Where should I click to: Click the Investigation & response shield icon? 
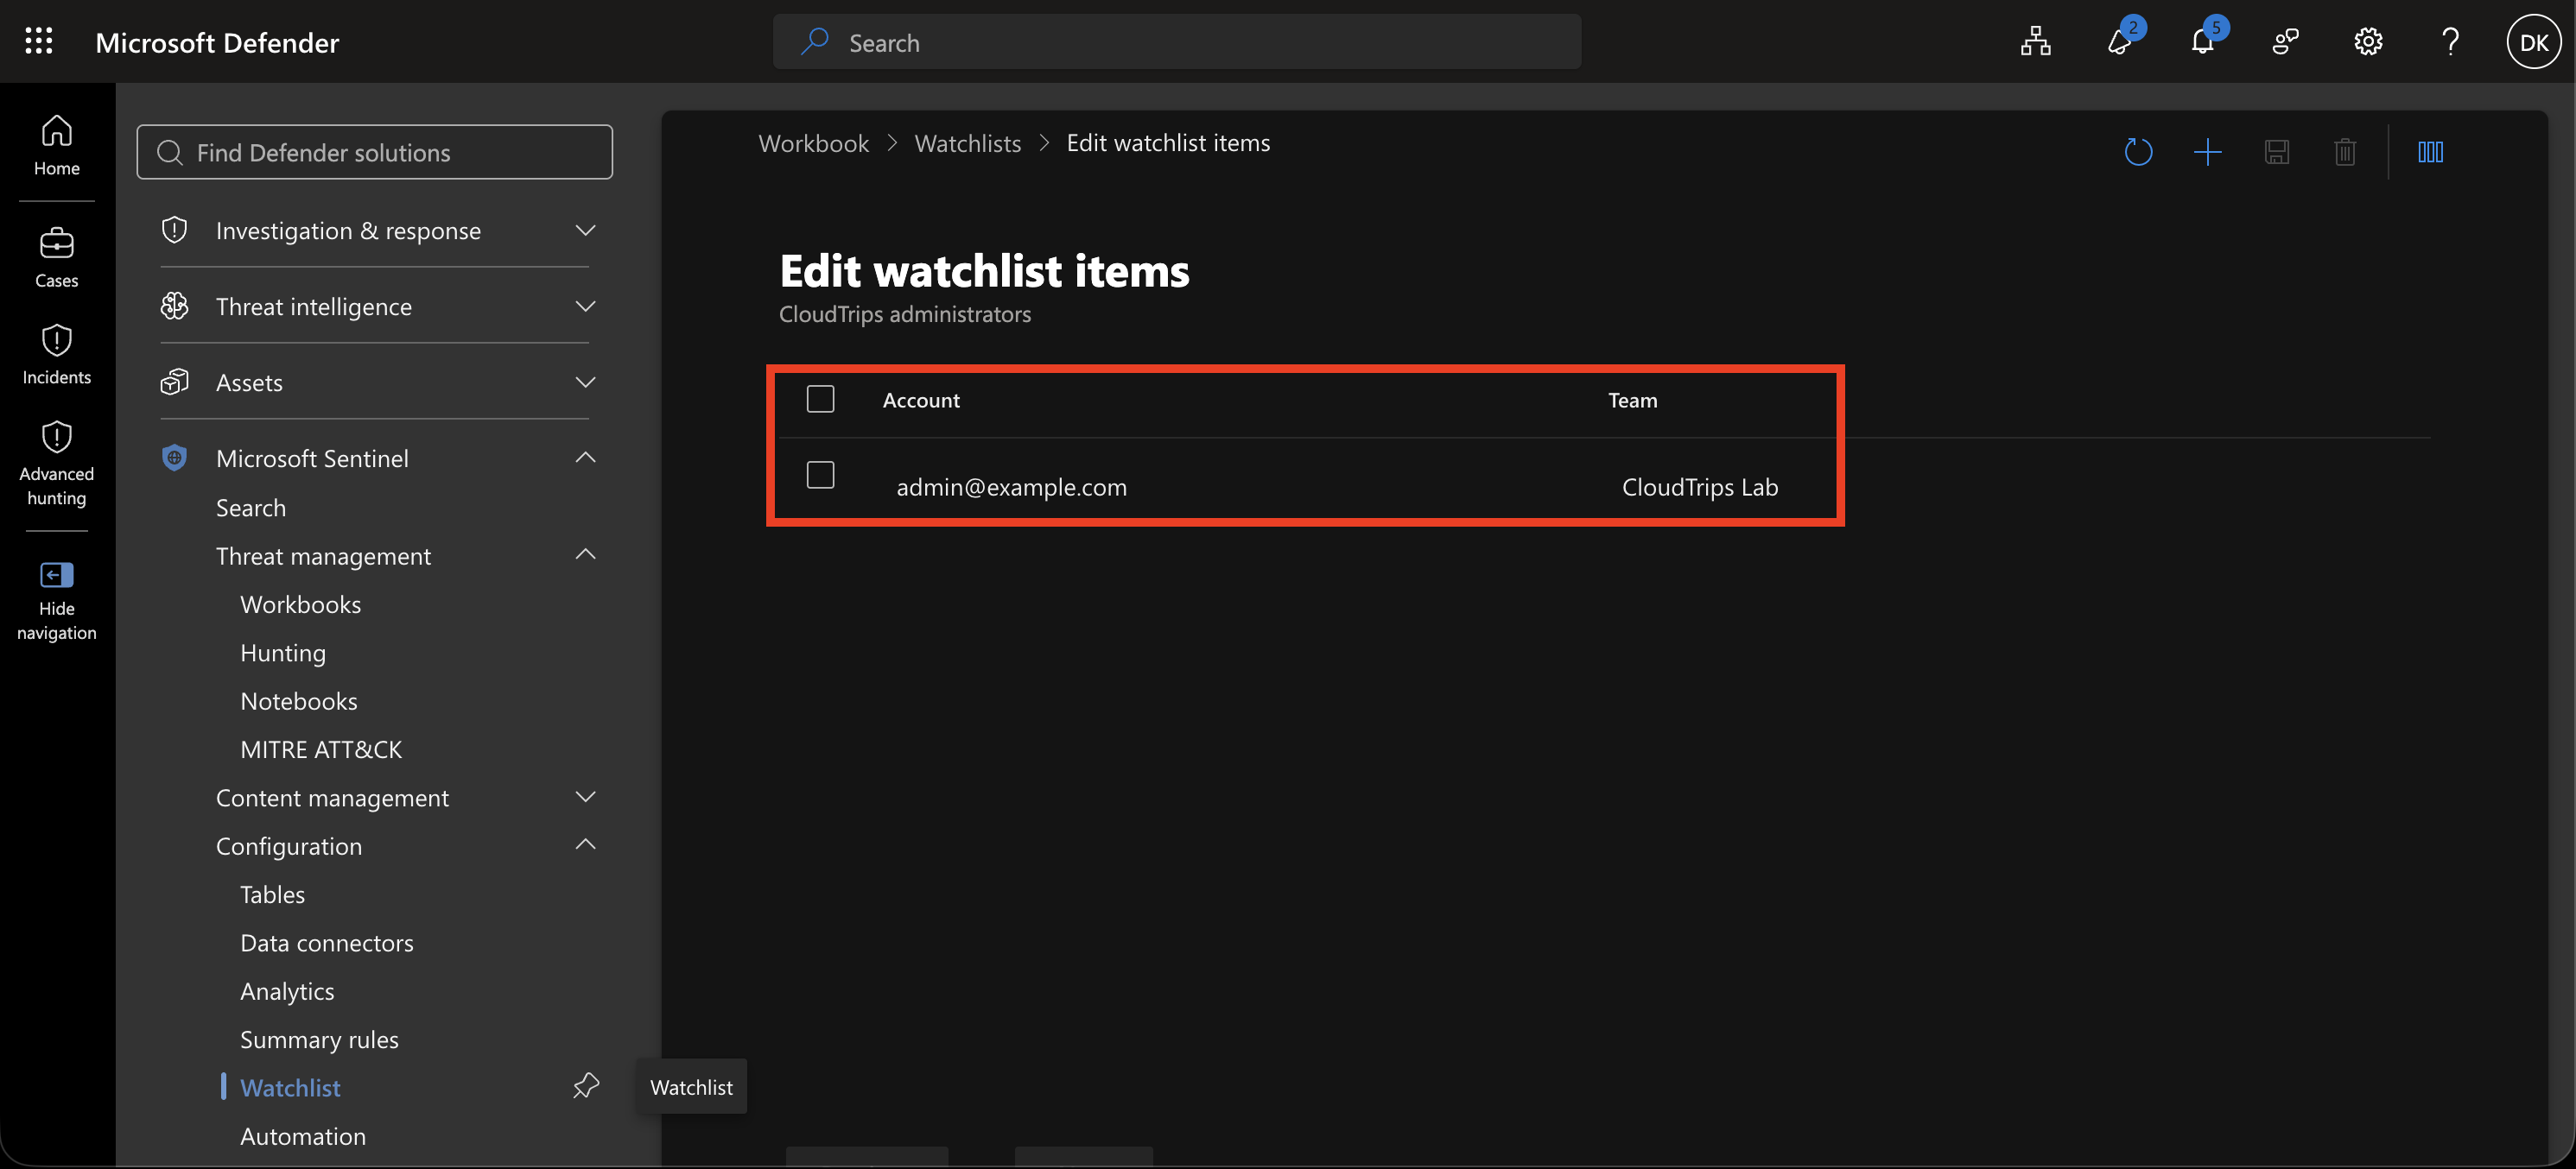(174, 230)
